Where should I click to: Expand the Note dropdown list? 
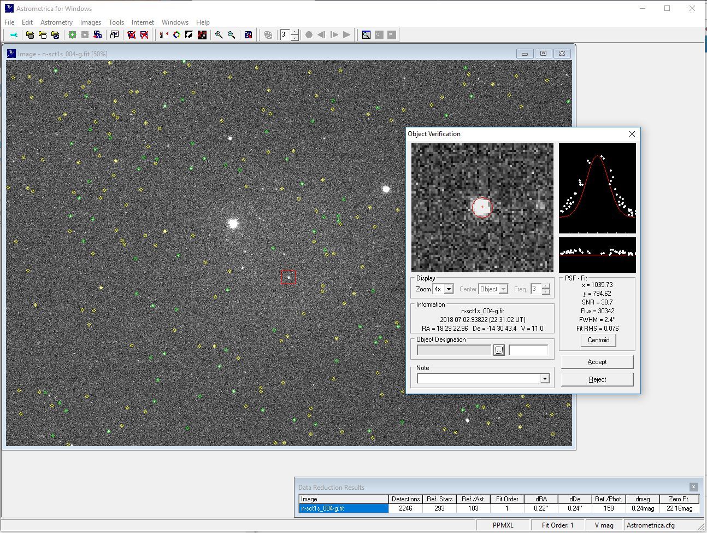544,379
